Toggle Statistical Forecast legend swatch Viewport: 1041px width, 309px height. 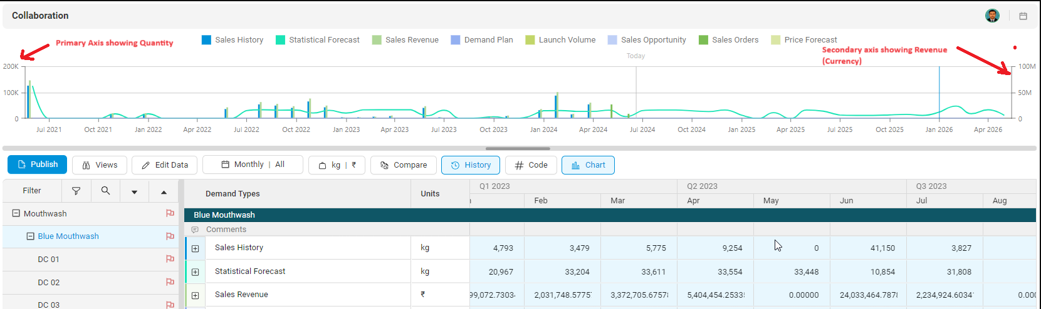pyautogui.click(x=280, y=39)
